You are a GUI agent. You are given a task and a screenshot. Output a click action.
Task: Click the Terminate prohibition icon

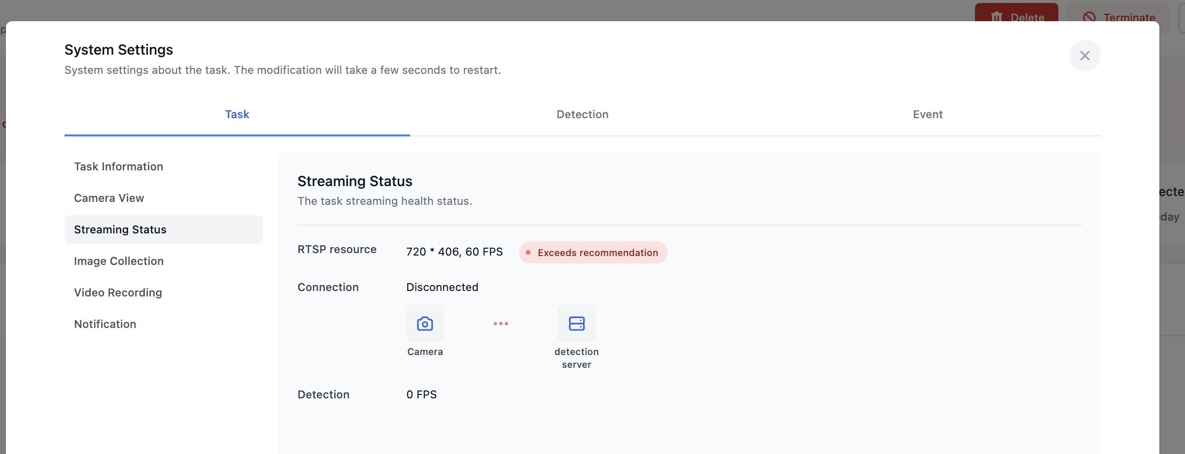[x=1089, y=17]
